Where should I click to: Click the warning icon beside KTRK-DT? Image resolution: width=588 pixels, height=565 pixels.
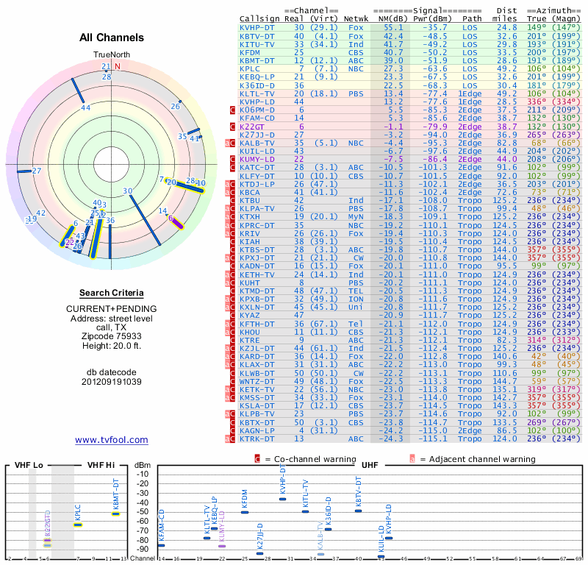pos(230,439)
